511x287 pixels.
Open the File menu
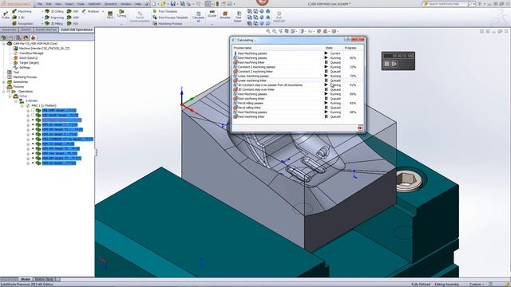40,4
